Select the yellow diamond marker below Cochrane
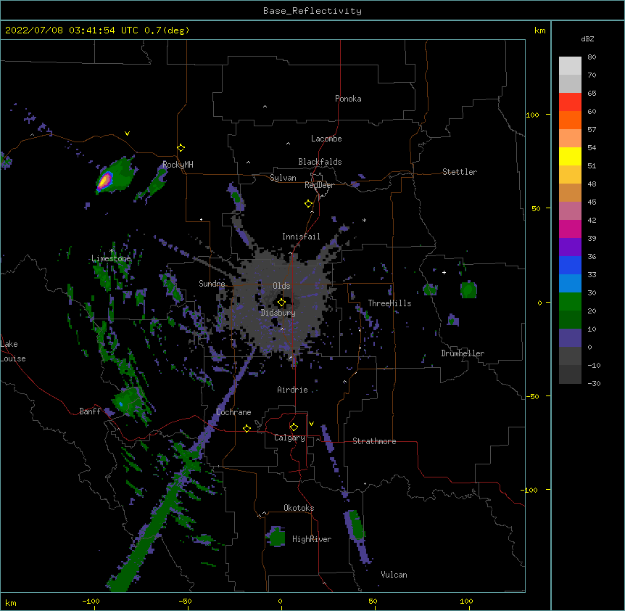This screenshot has width=625, height=611. (x=247, y=428)
